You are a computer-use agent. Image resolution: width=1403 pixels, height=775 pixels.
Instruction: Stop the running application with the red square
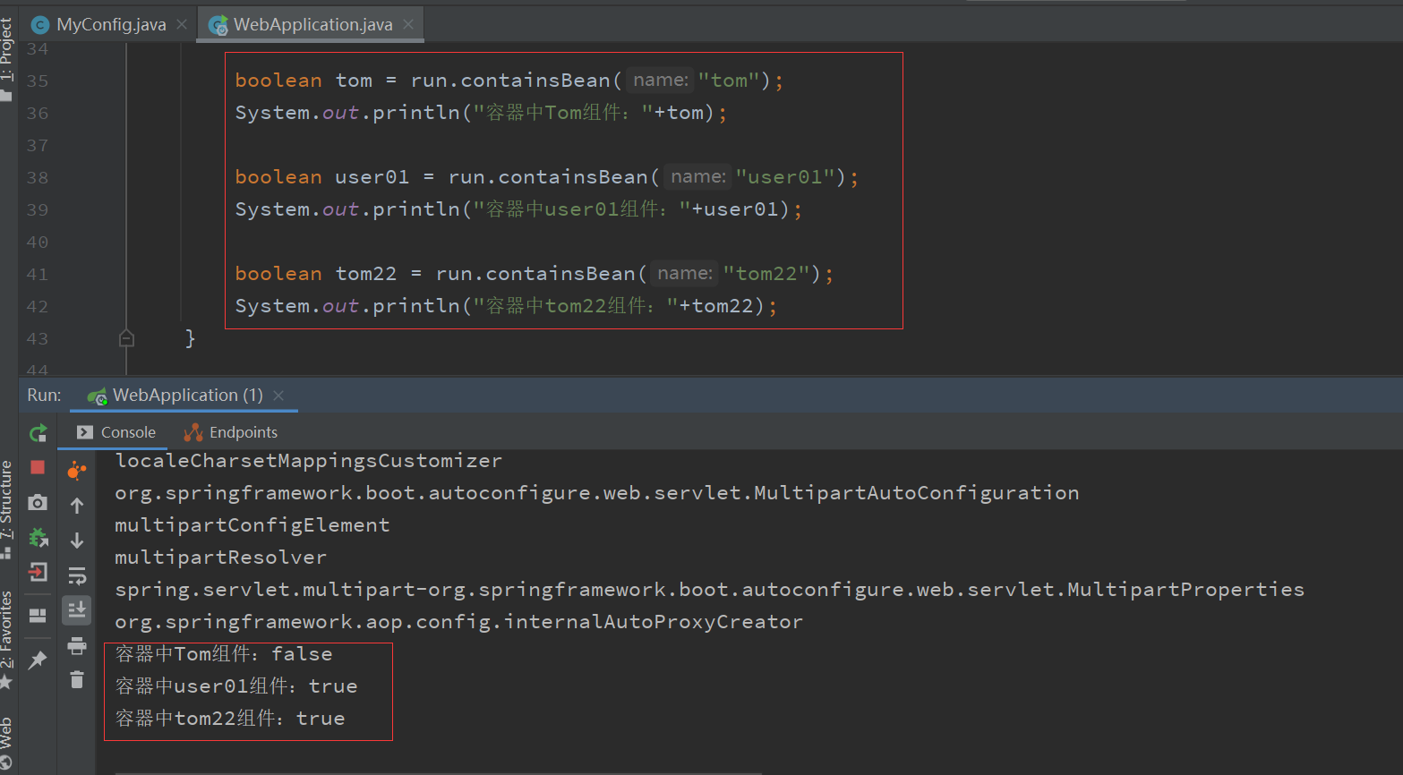38,467
